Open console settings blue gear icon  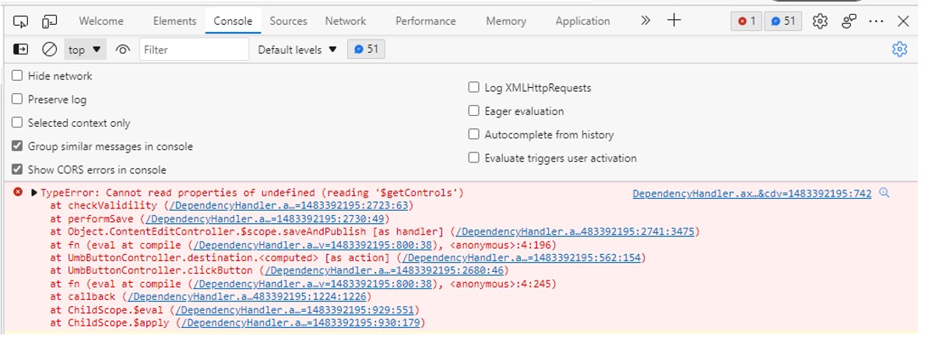click(899, 50)
